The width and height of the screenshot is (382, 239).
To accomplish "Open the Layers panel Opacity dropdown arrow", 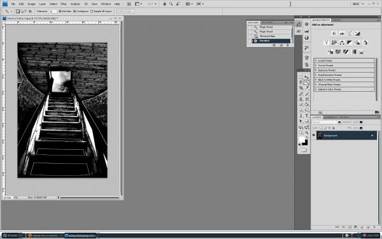I will pos(361,122).
